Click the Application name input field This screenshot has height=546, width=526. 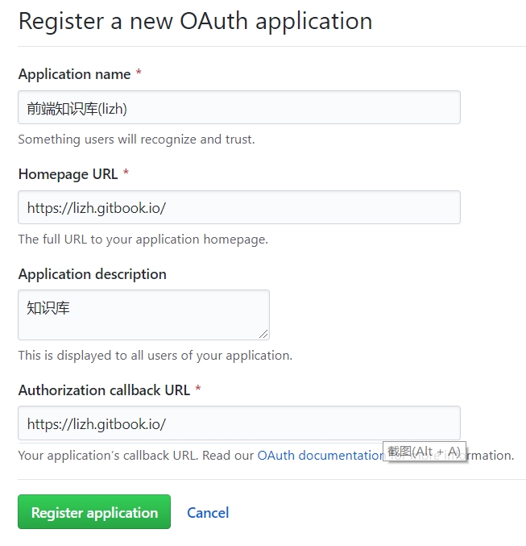pos(238,108)
